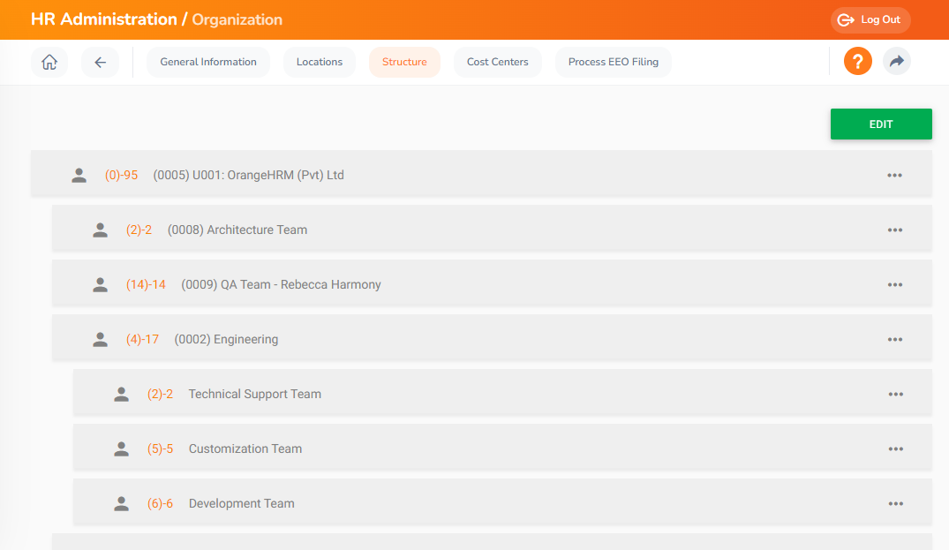Click person icon in Customization Team row
The image size is (949, 550).
tap(121, 449)
